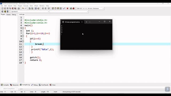The image size is (171, 96).
Task: Close the console tab with its X
Action: pos(82,22)
